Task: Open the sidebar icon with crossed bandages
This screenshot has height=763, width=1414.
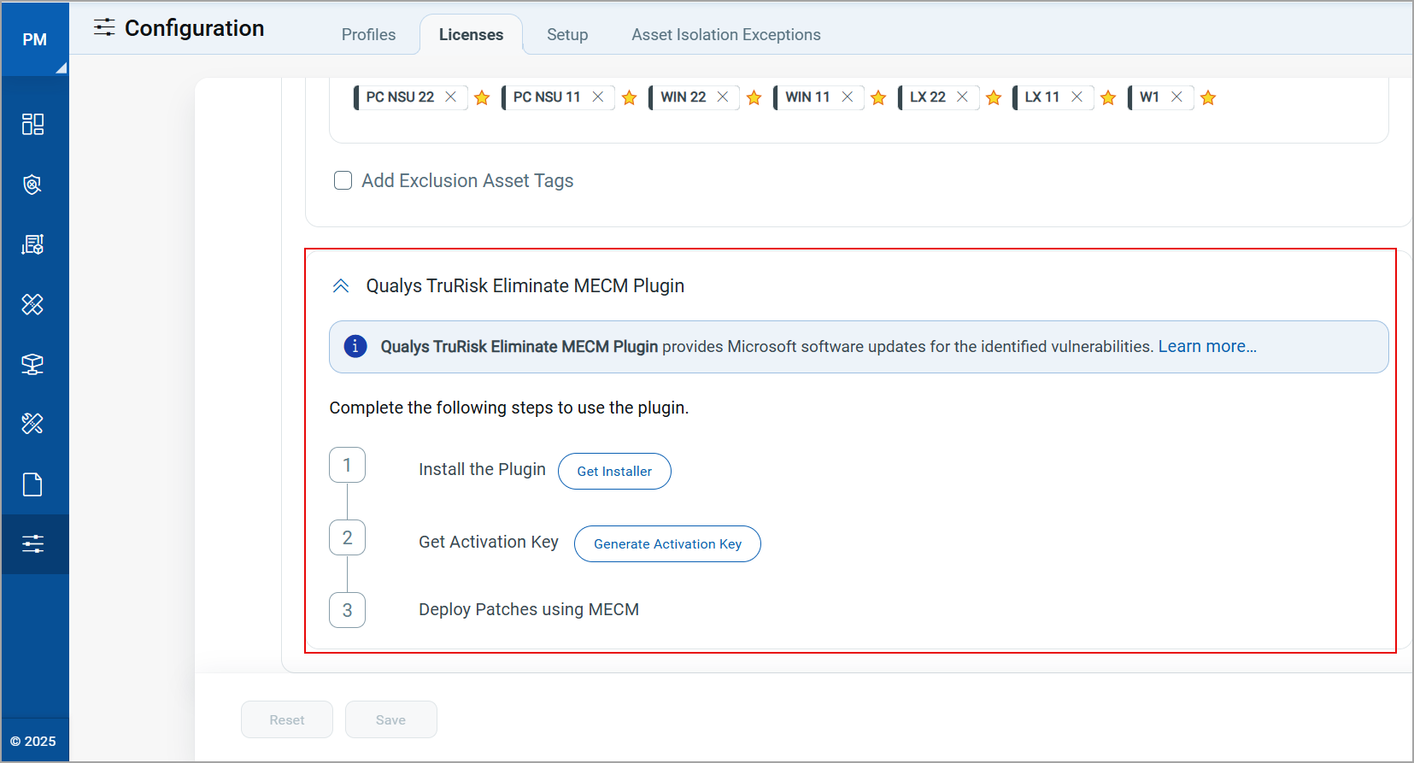Action: pyautogui.click(x=32, y=304)
